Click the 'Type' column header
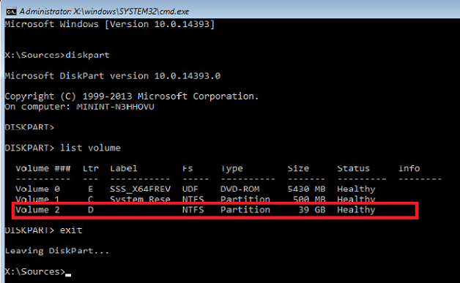The image size is (460, 283). click(231, 169)
